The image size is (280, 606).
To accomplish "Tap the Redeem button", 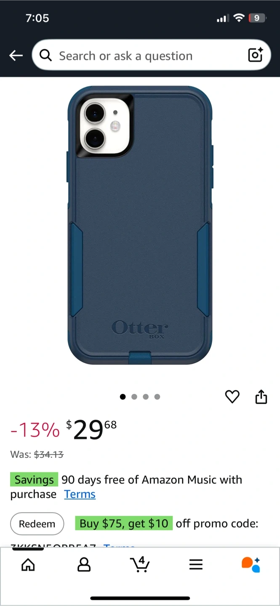I will tap(37, 524).
